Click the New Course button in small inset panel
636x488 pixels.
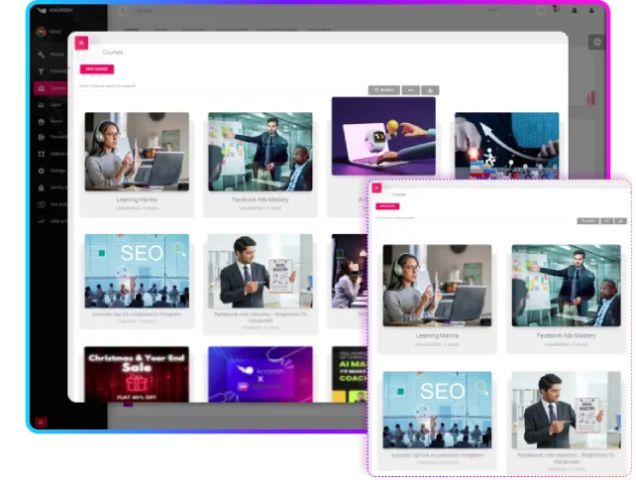tap(387, 206)
